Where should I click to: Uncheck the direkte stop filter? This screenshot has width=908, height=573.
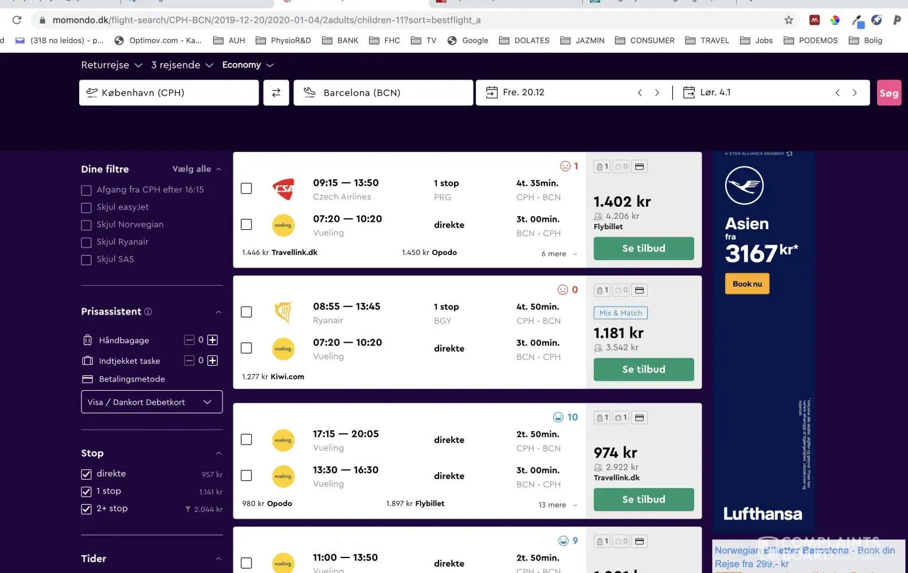pyautogui.click(x=87, y=474)
